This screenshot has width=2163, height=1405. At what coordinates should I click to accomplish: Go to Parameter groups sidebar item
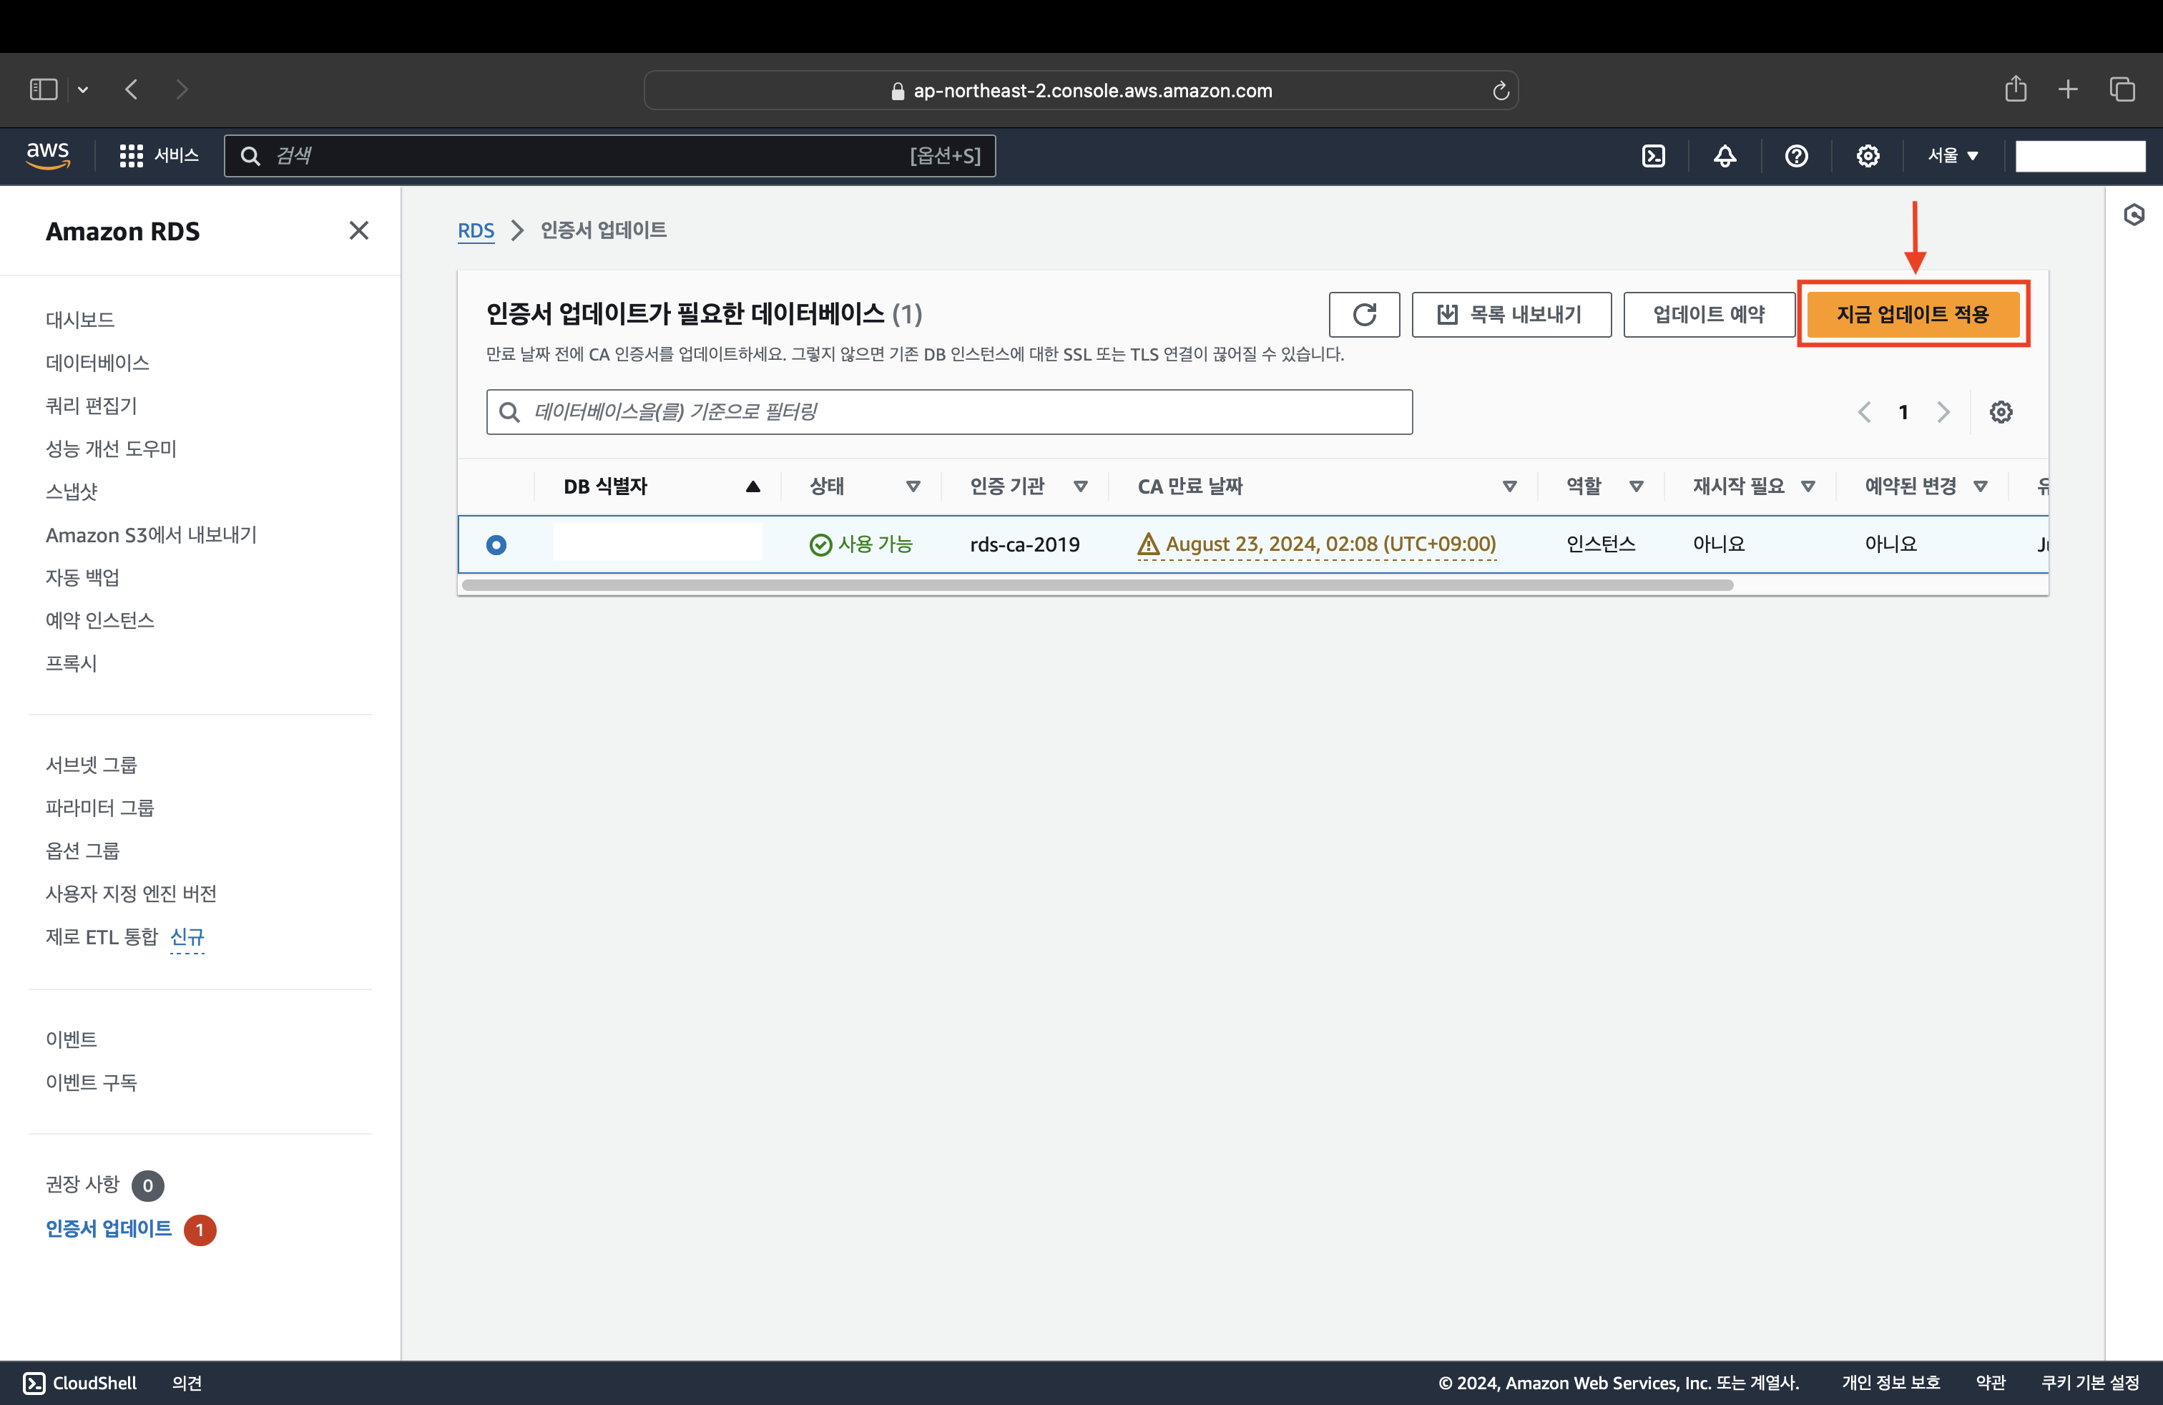point(100,807)
